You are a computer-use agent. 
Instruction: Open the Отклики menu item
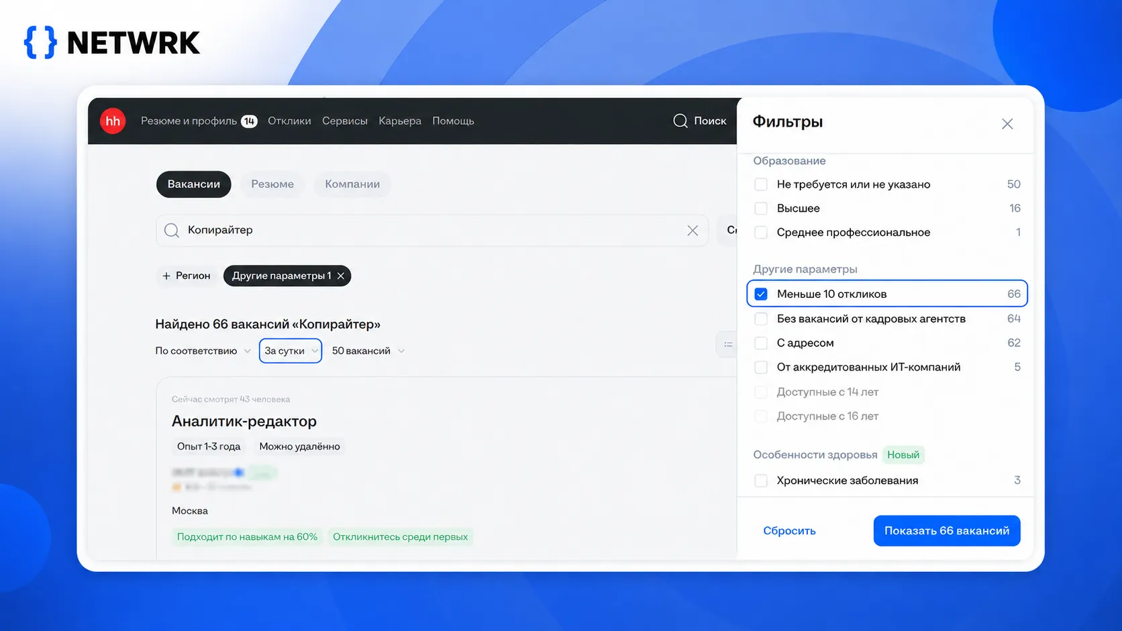point(289,121)
